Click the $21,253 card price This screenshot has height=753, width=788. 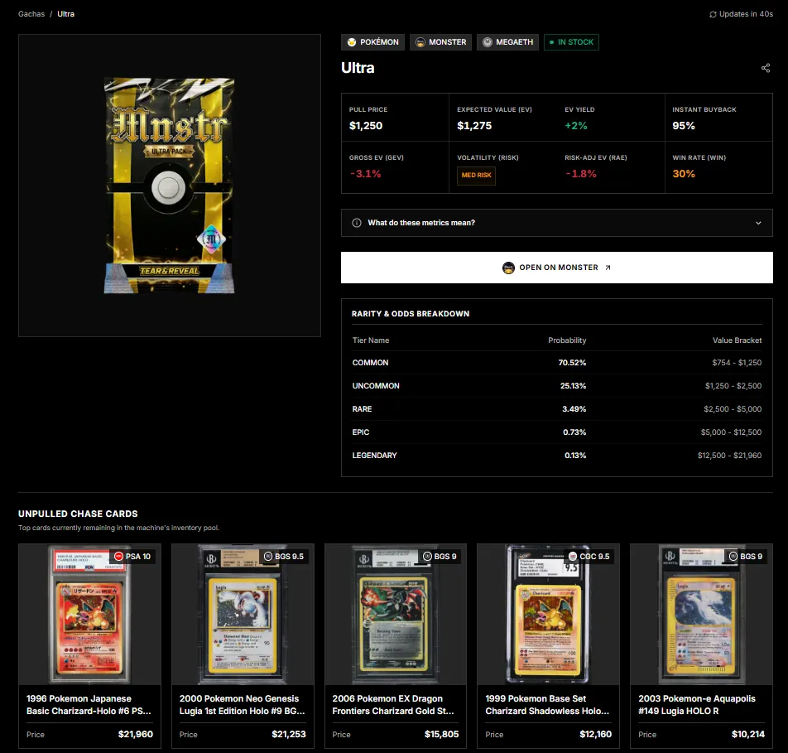click(288, 735)
